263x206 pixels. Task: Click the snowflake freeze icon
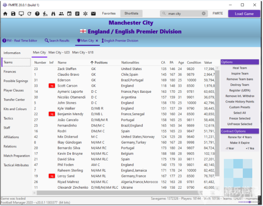click(85, 14)
